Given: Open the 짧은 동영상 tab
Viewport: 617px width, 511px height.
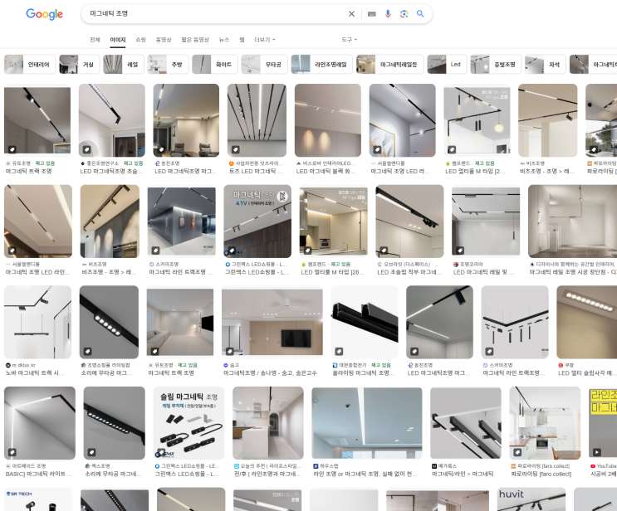Looking at the screenshot, I should (x=195, y=40).
